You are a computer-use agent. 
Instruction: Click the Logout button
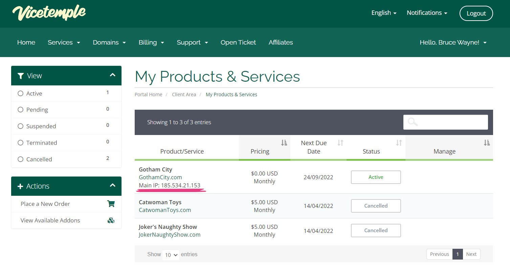click(476, 14)
